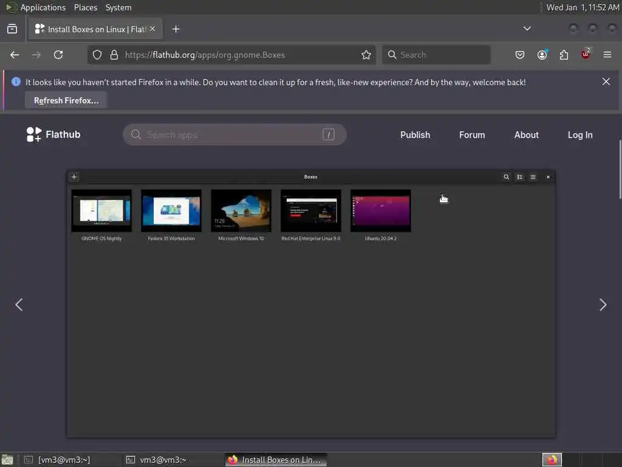Viewport: 622px width, 467px height.
Task: Focus the Search apps field
Action: (x=234, y=134)
